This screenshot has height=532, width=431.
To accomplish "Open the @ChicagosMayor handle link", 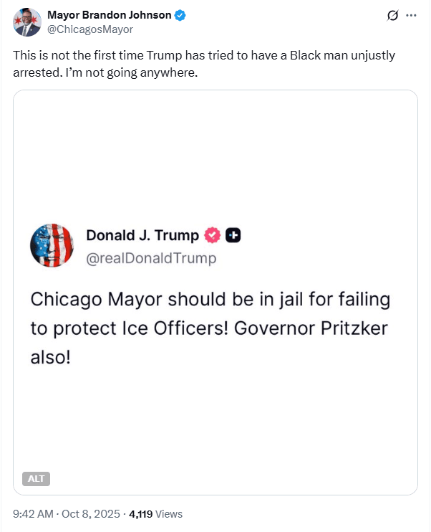I will pos(89,29).
